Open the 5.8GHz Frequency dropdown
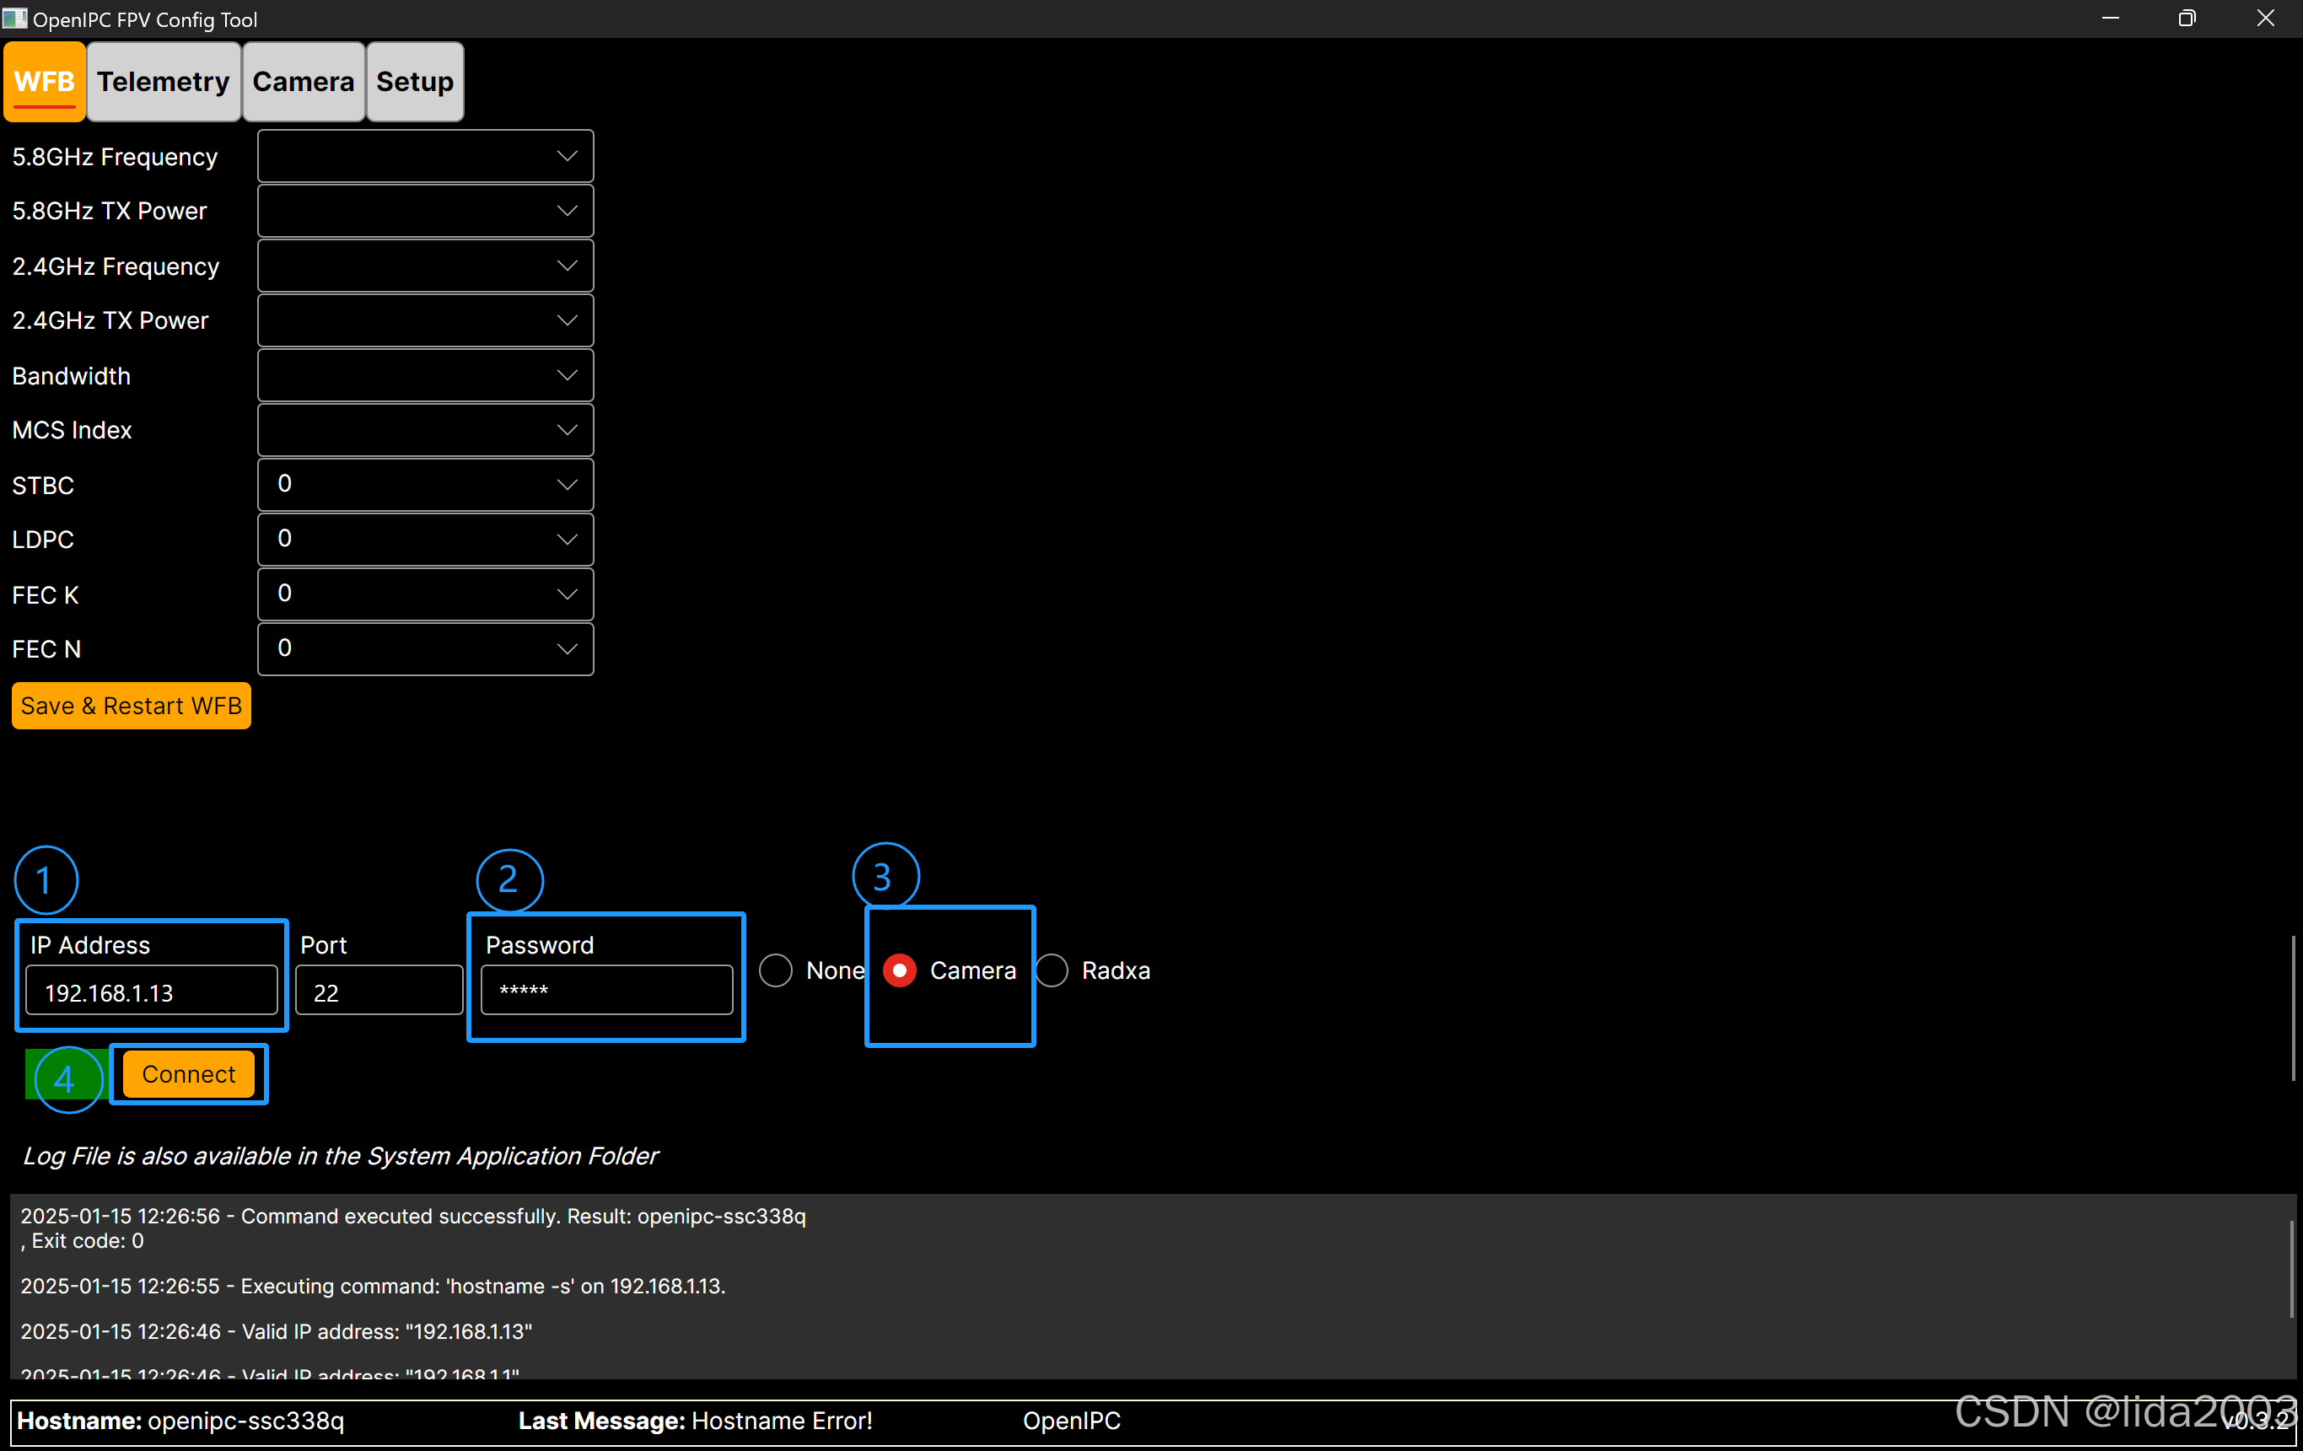The image size is (2303, 1451). tap(425, 156)
